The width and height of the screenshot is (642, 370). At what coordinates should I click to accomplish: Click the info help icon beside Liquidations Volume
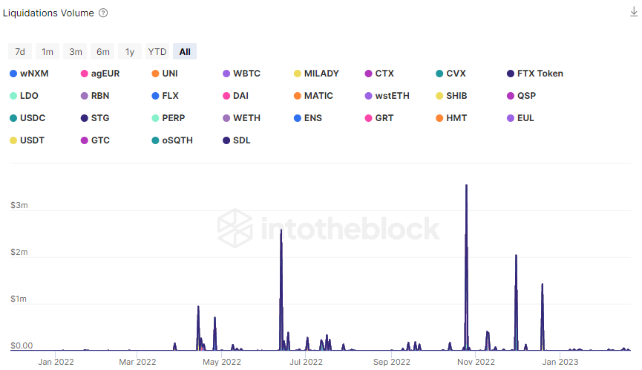103,13
